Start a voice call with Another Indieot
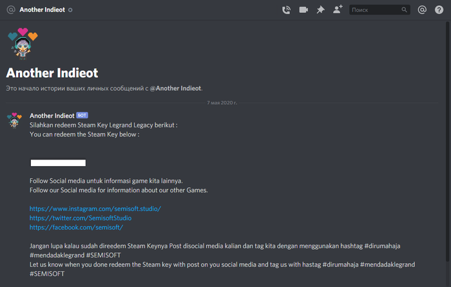This screenshot has width=451, height=287. click(287, 10)
